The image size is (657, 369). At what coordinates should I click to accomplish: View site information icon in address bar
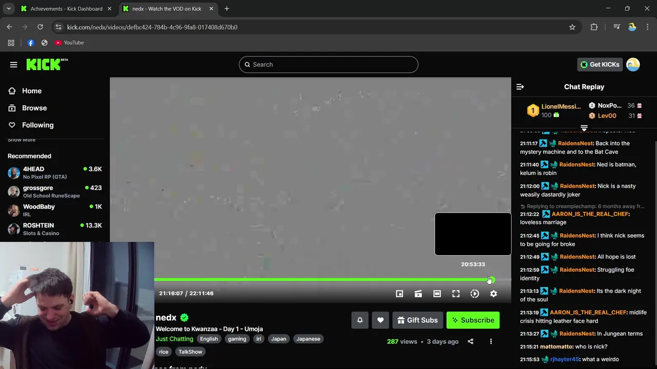coord(58,27)
